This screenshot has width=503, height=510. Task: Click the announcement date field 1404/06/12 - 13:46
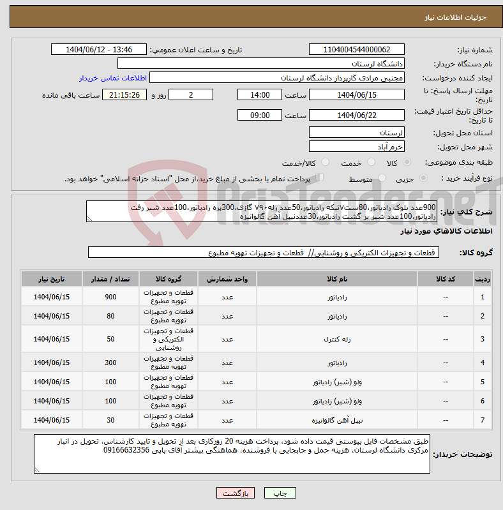click(x=99, y=49)
